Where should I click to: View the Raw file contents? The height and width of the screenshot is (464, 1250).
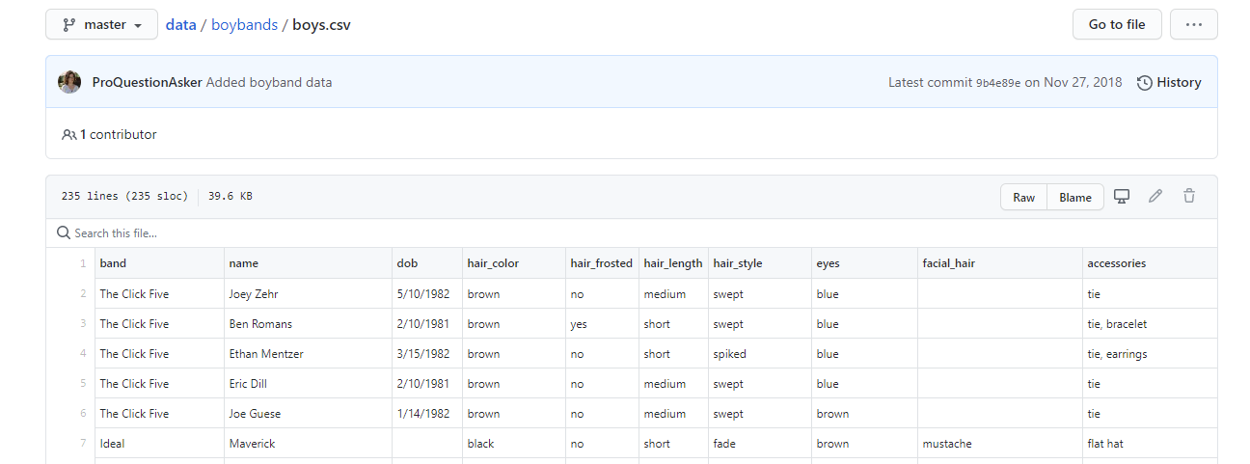pos(1023,197)
